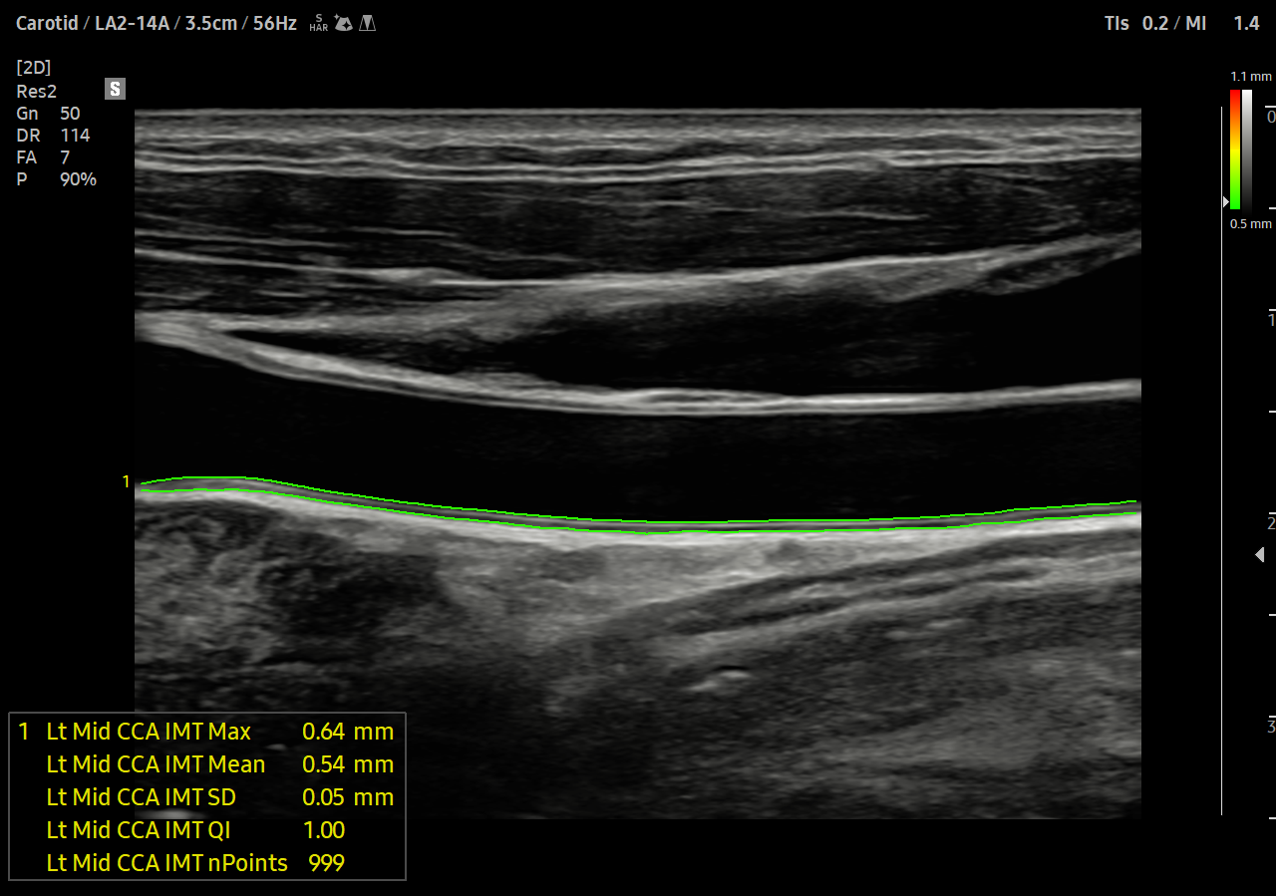Click the small arrow beside the color bar
Screen dimensions: 1276x896
pos(1226,201)
